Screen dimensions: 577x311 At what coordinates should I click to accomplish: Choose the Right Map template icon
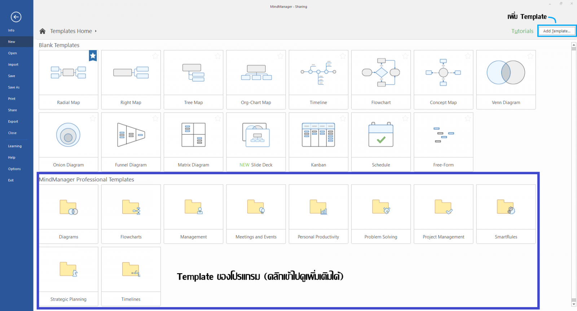131,72
